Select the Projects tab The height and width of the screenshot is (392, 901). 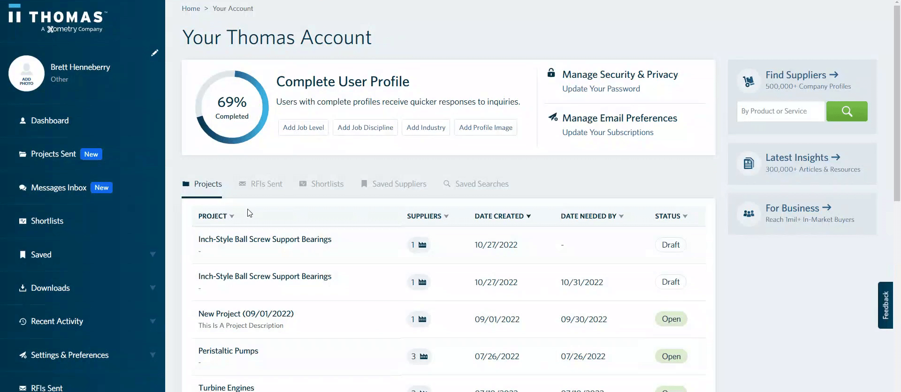pos(202,184)
